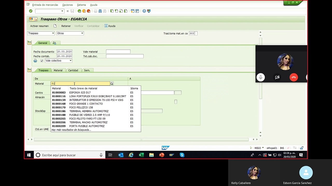
Task: Click the Find binoculars icon
Action: (x=100, y=11)
